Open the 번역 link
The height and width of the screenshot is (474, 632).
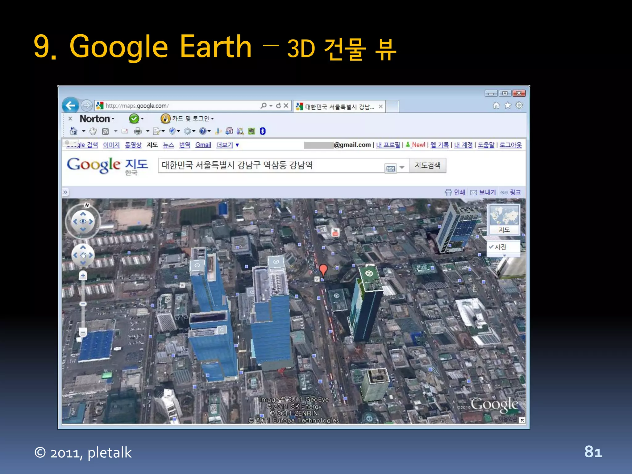[185, 145]
